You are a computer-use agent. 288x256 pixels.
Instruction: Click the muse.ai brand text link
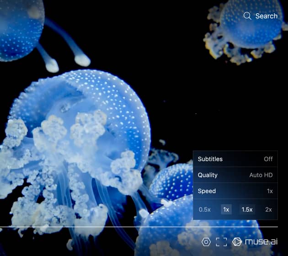261,242
